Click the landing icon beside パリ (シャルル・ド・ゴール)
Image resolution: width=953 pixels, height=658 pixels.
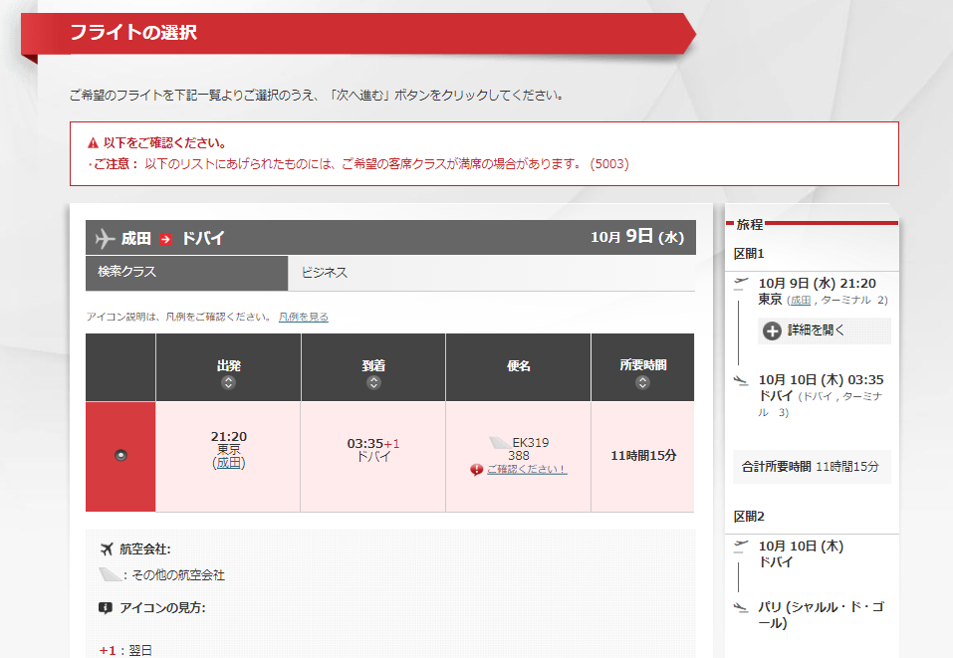coord(741,607)
